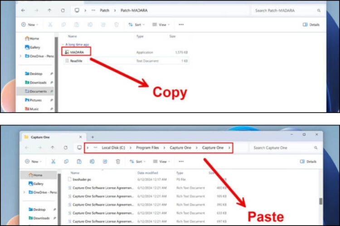Open Gallery in the Patch-MADARA sidebar
Viewport: 340px width, 226px height.
click(x=33, y=47)
